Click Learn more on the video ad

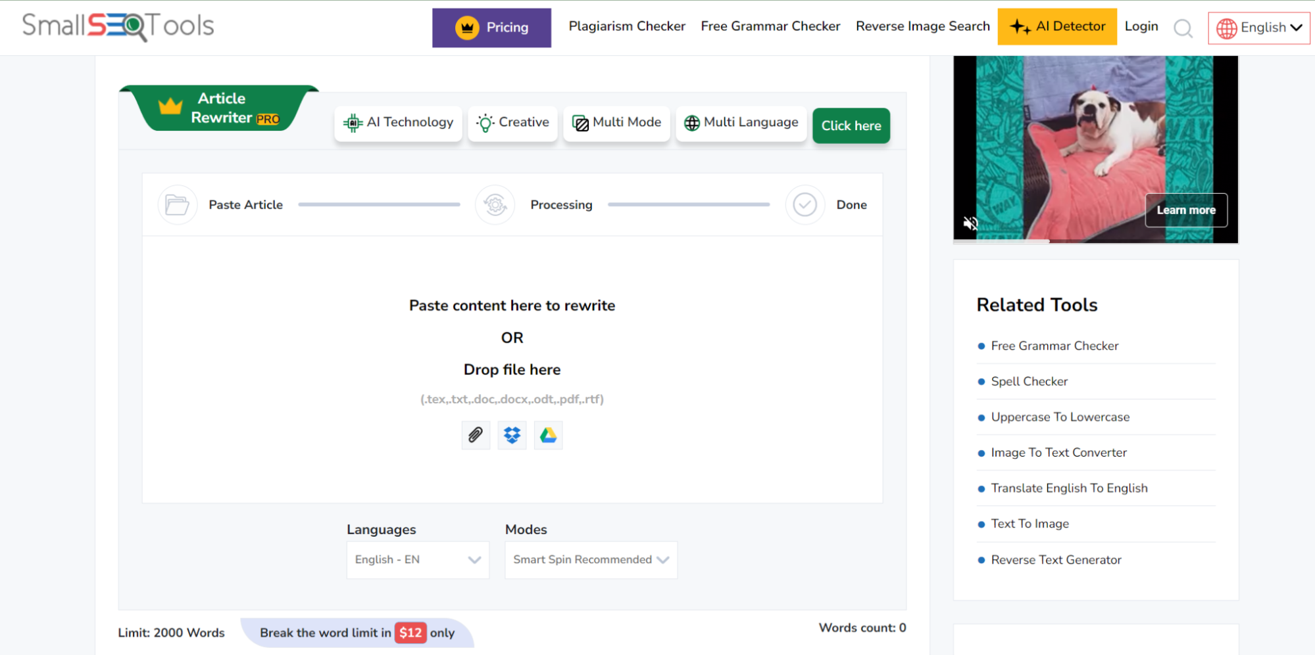point(1186,210)
